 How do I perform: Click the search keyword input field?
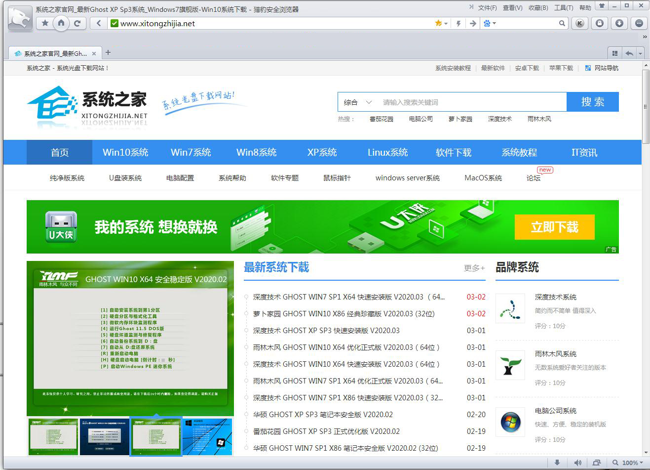pyautogui.click(x=471, y=102)
